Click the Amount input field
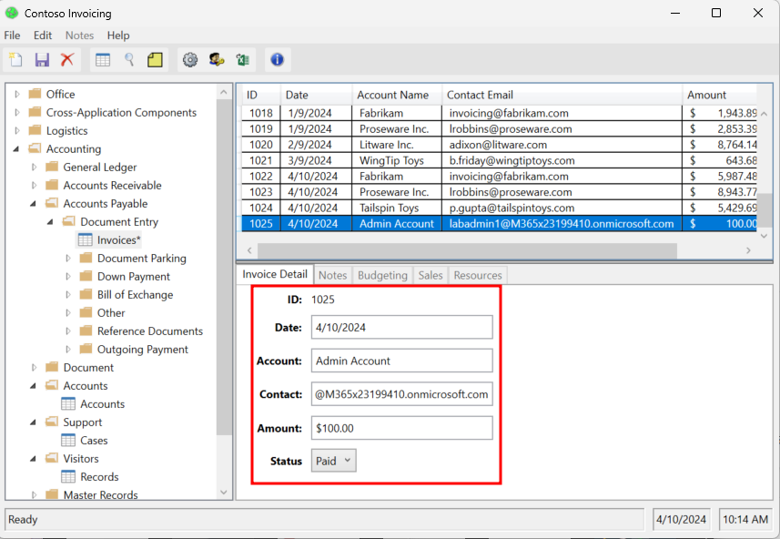Viewport: 780px width, 539px height. (x=402, y=428)
